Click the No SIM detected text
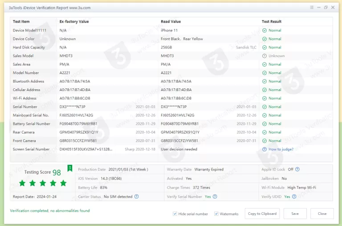The height and width of the screenshot is (226, 342). pos(118,197)
